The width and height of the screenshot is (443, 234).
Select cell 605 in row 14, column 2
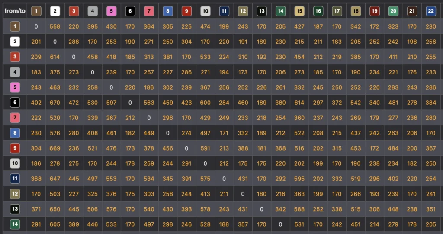coord(55,224)
